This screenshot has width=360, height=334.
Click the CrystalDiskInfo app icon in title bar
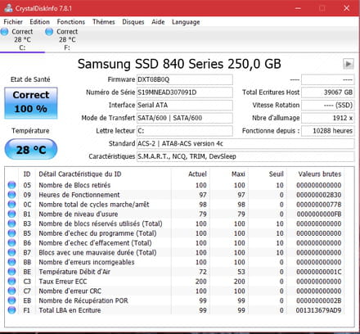[x=8, y=8]
